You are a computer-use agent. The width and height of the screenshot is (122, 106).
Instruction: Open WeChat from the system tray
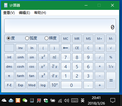[25, 100]
